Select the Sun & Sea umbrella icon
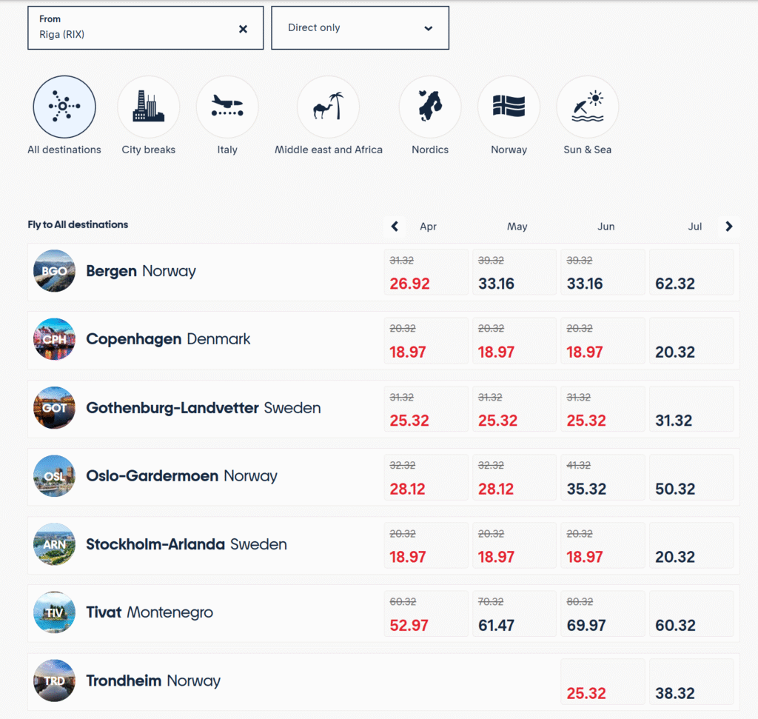The image size is (758, 719). (587, 107)
